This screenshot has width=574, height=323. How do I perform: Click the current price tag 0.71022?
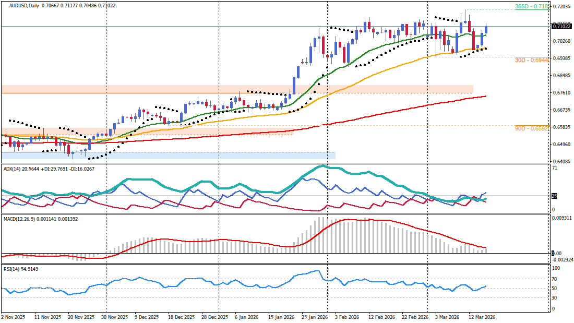(x=561, y=27)
